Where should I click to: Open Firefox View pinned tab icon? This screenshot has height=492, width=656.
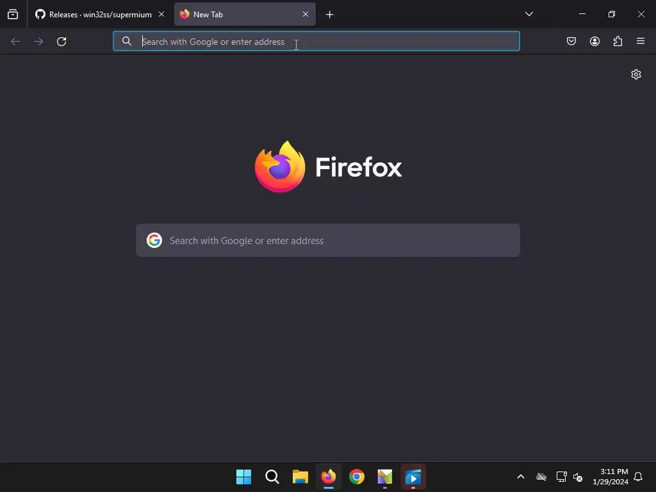tap(13, 14)
